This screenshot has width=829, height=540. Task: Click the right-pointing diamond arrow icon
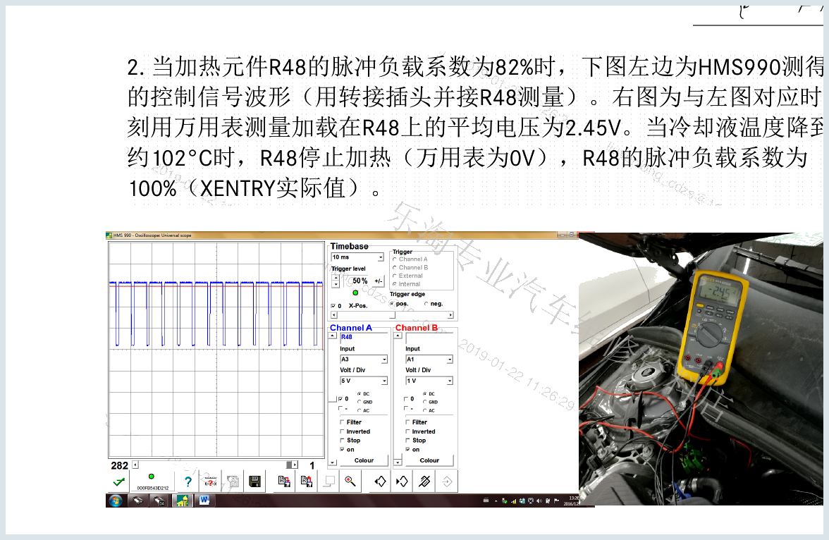(402, 481)
